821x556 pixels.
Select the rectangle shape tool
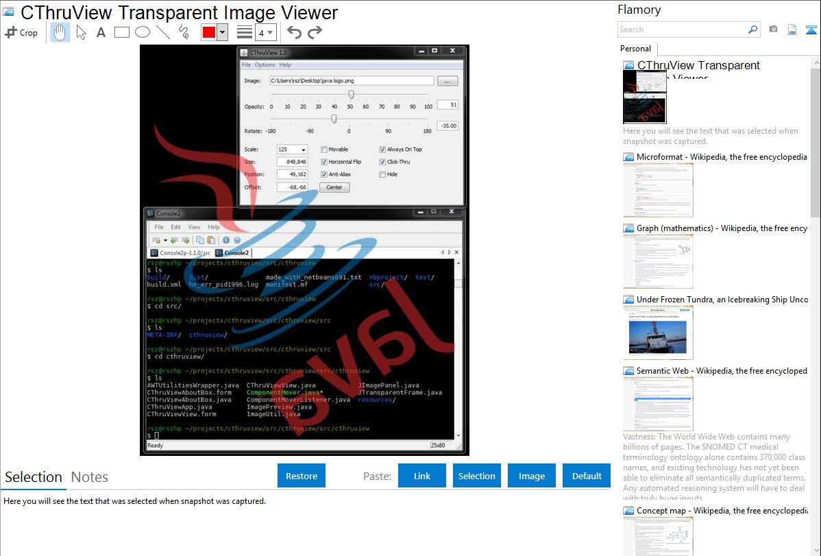[121, 32]
